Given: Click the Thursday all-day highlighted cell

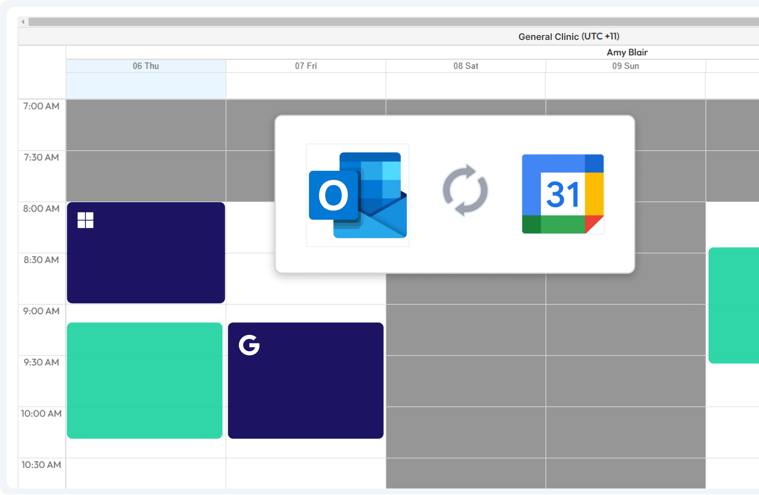Looking at the screenshot, I should click(146, 85).
